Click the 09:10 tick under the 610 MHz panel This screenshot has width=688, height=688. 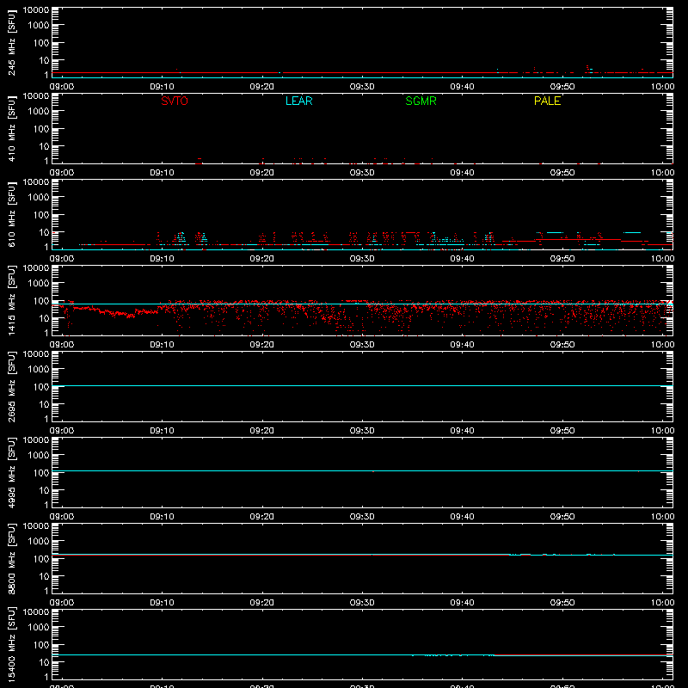pyautogui.click(x=162, y=259)
